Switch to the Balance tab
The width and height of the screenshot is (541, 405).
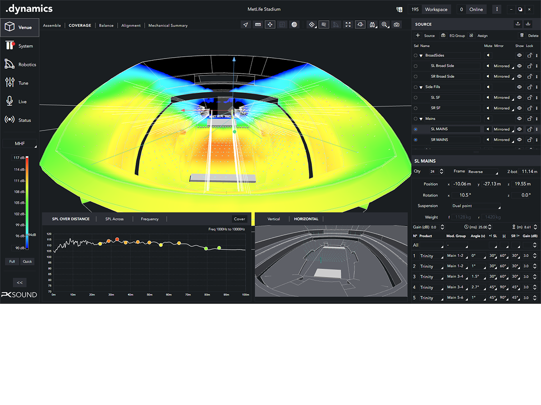[106, 25]
